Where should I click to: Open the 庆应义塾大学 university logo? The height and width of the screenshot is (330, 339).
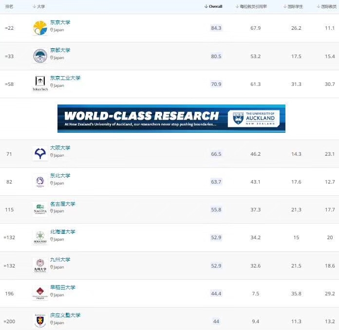(40, 321)
